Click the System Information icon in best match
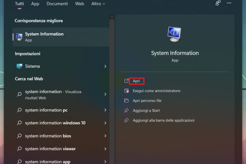 coord(19,37)
